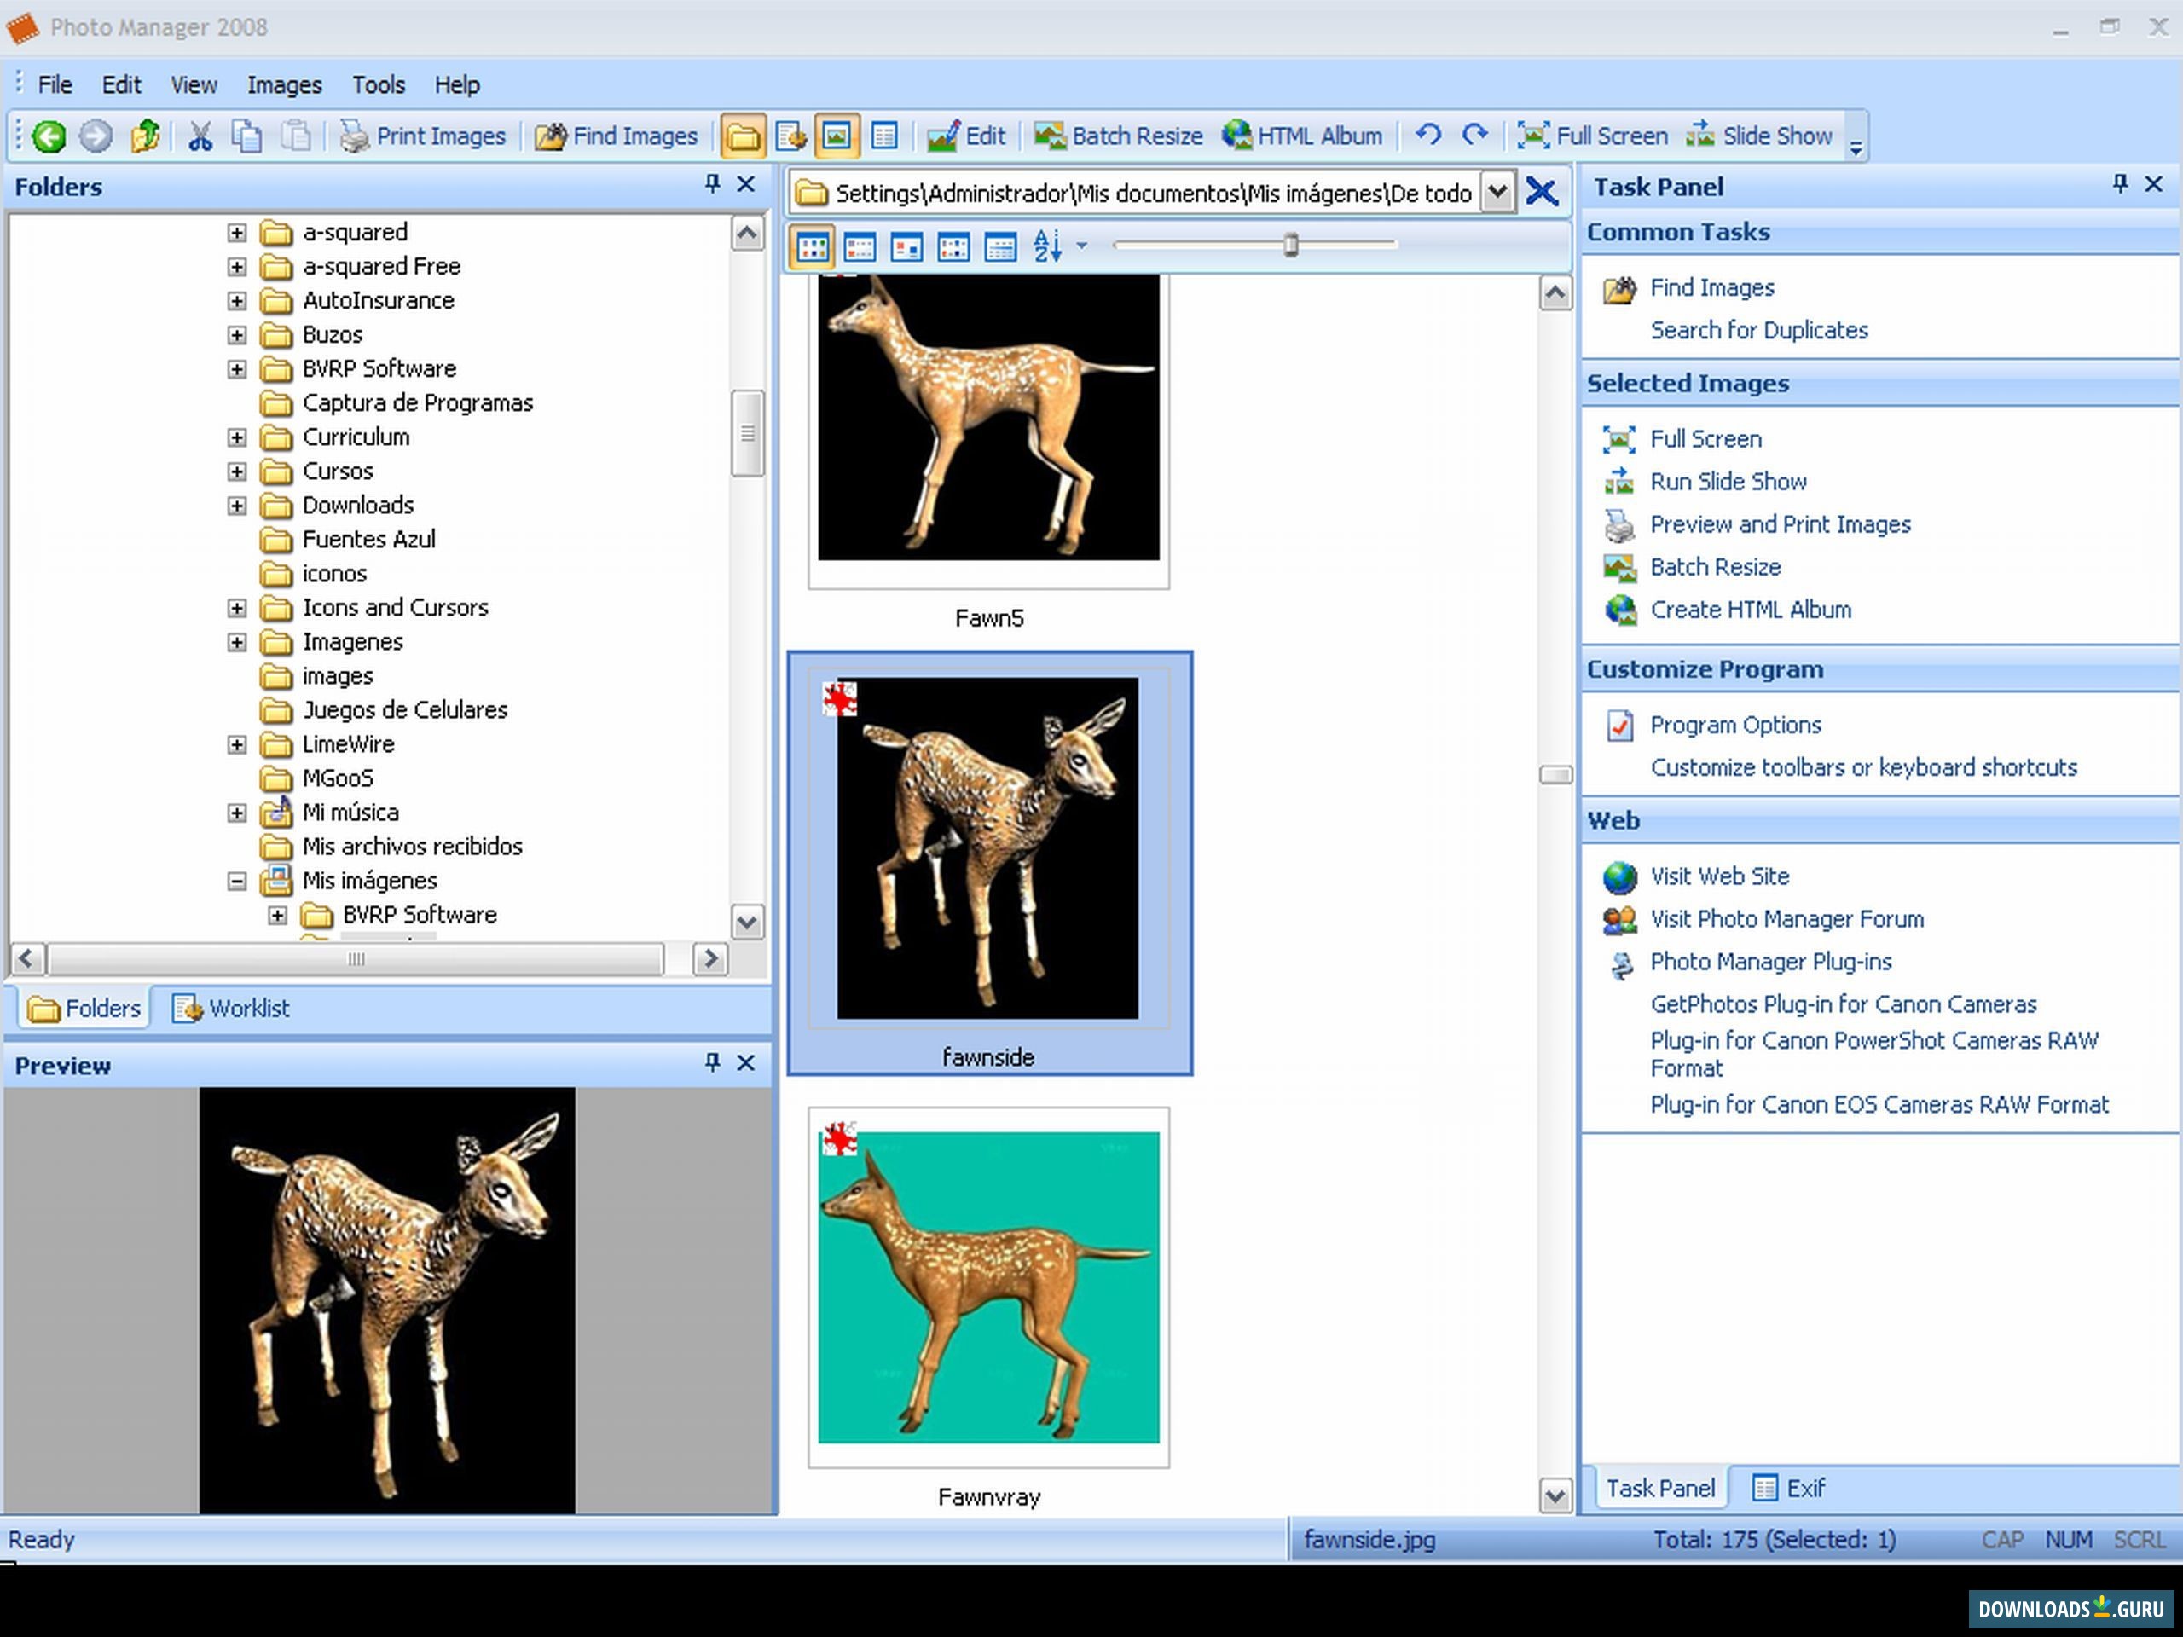
Task: Switch to the Worklist tab
Action: pyautogui.click(x=232, y=1008)
